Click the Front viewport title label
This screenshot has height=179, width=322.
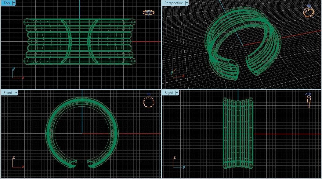(x=8, y=93)
